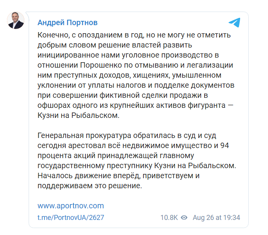268x235 pixels.
Task: Click the Aug 26 at 19:34 timestamp
Action: pos(217,218)
